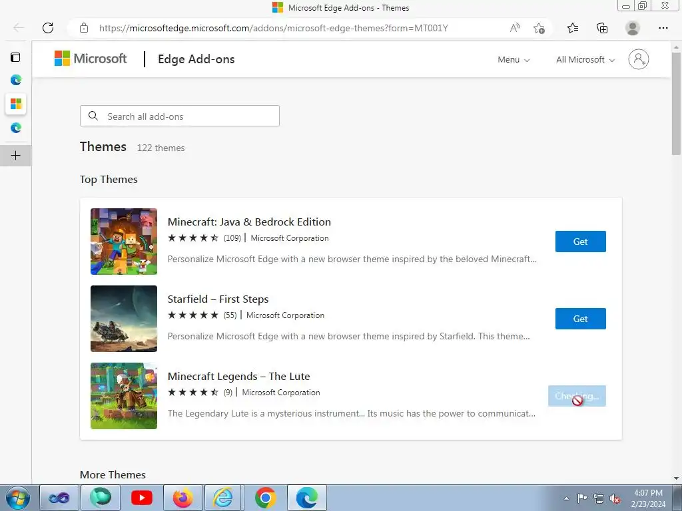Open the Collections icon
Viewport: 682px width, 511px height.
click(602, 28)
